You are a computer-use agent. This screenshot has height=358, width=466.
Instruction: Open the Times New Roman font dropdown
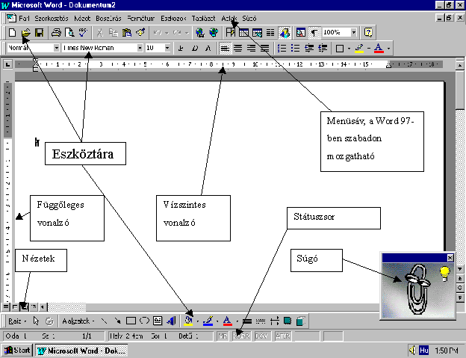click(x=140, y=48)
